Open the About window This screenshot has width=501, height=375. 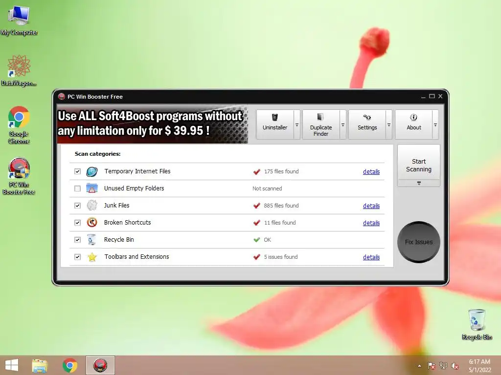(413, 125)
